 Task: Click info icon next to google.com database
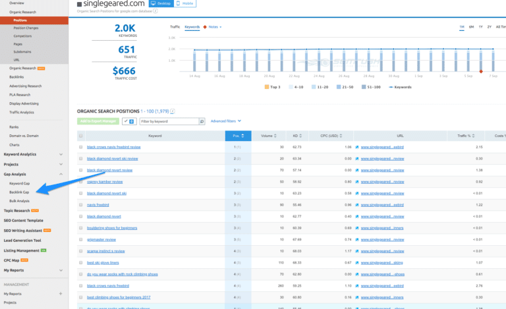[x=155, y=11]
